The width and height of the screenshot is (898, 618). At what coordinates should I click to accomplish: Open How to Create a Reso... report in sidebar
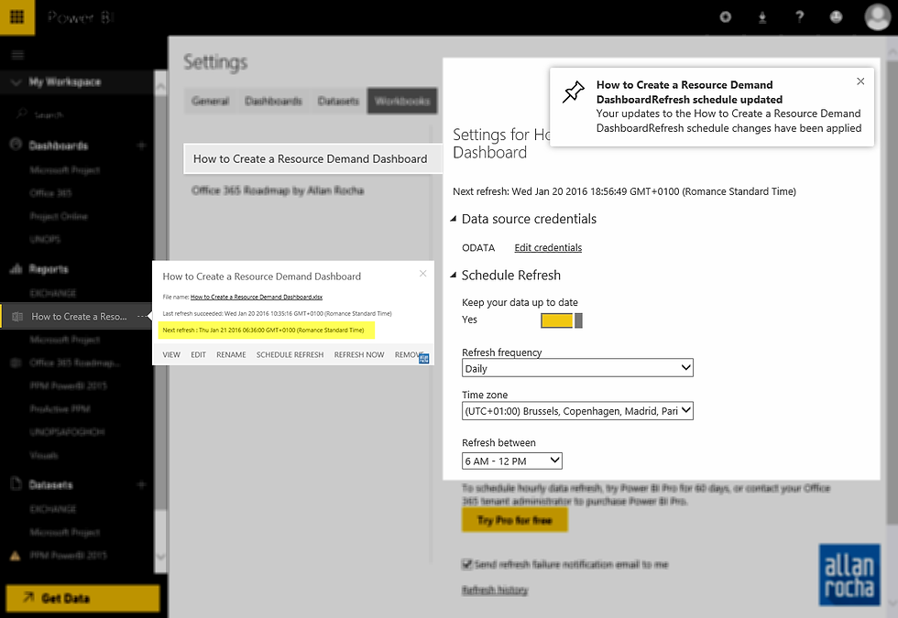pyautogui.click(x=79, y=317)
